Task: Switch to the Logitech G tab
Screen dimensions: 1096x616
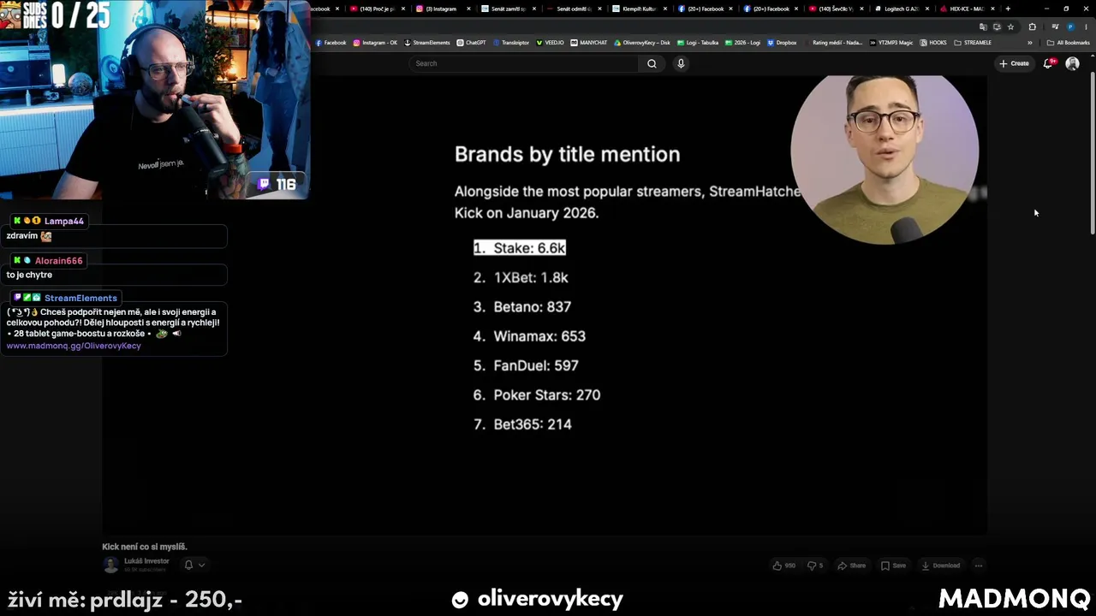Action: (902, 9)
